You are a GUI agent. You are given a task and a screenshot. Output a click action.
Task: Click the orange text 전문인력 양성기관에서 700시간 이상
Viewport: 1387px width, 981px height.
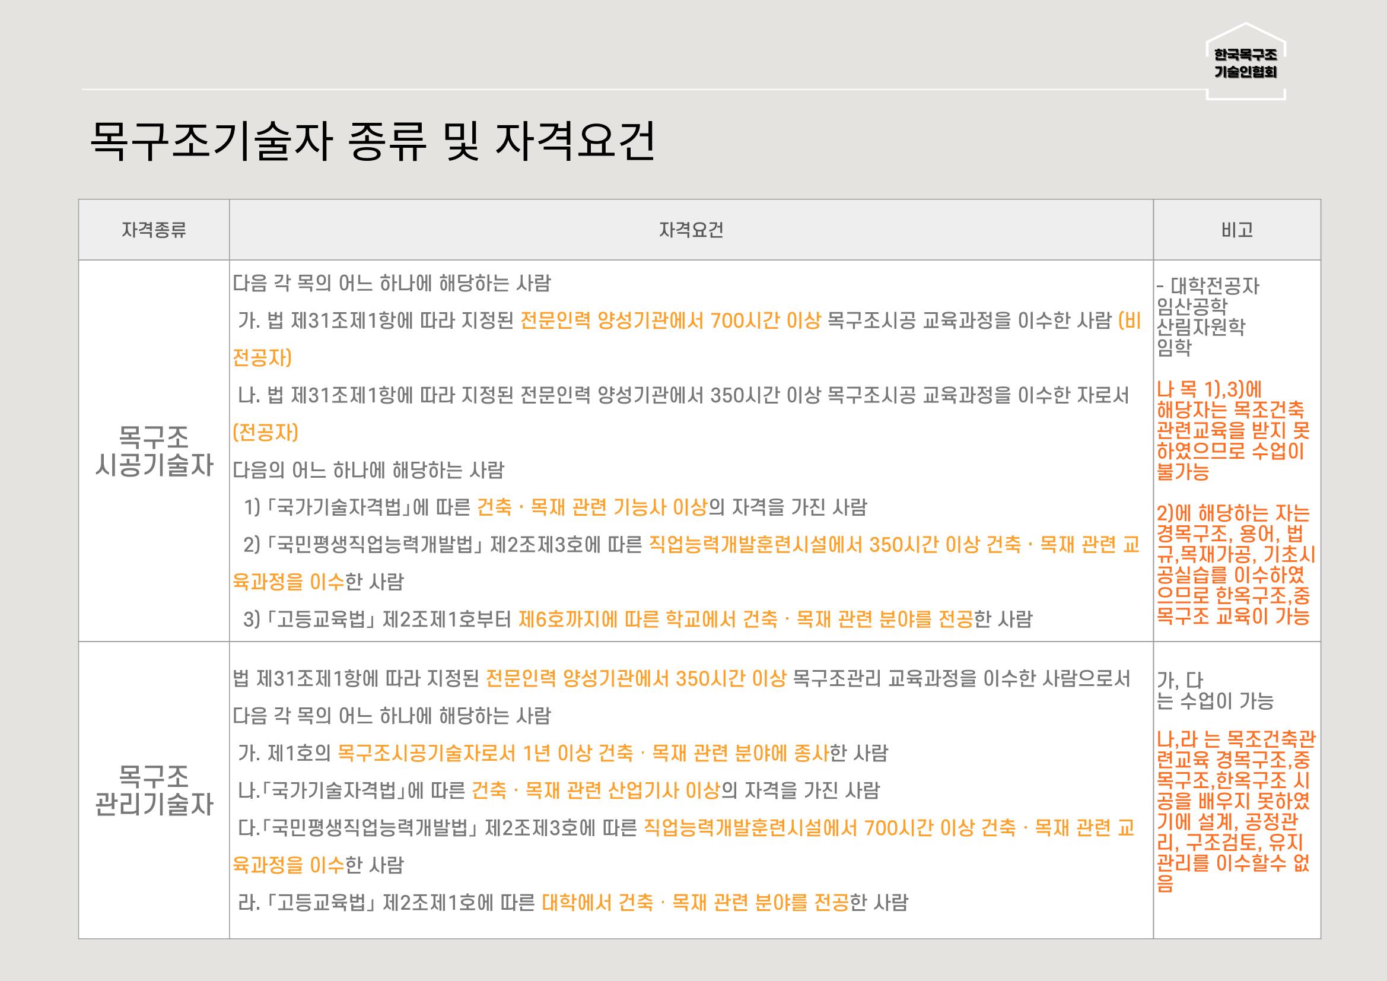pyautogui.click(x=670, y=320)
